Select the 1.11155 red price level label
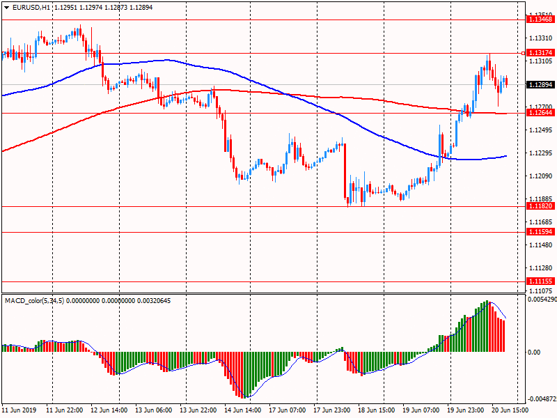The image size is (557, 418). pyautogui.click(x=540, y=281)
